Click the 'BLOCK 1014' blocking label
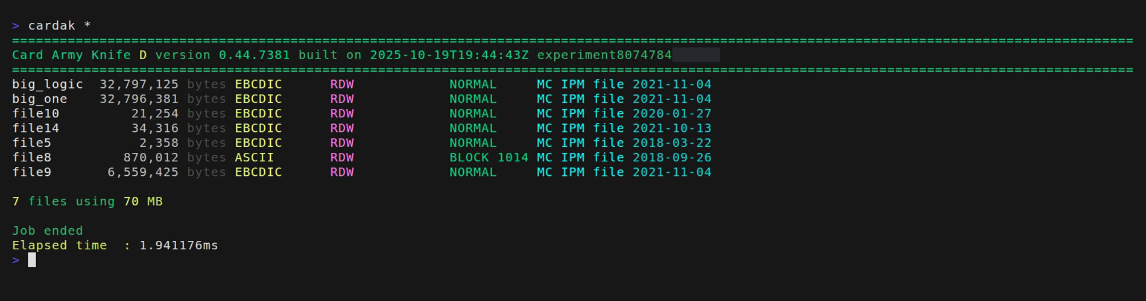 489,158
